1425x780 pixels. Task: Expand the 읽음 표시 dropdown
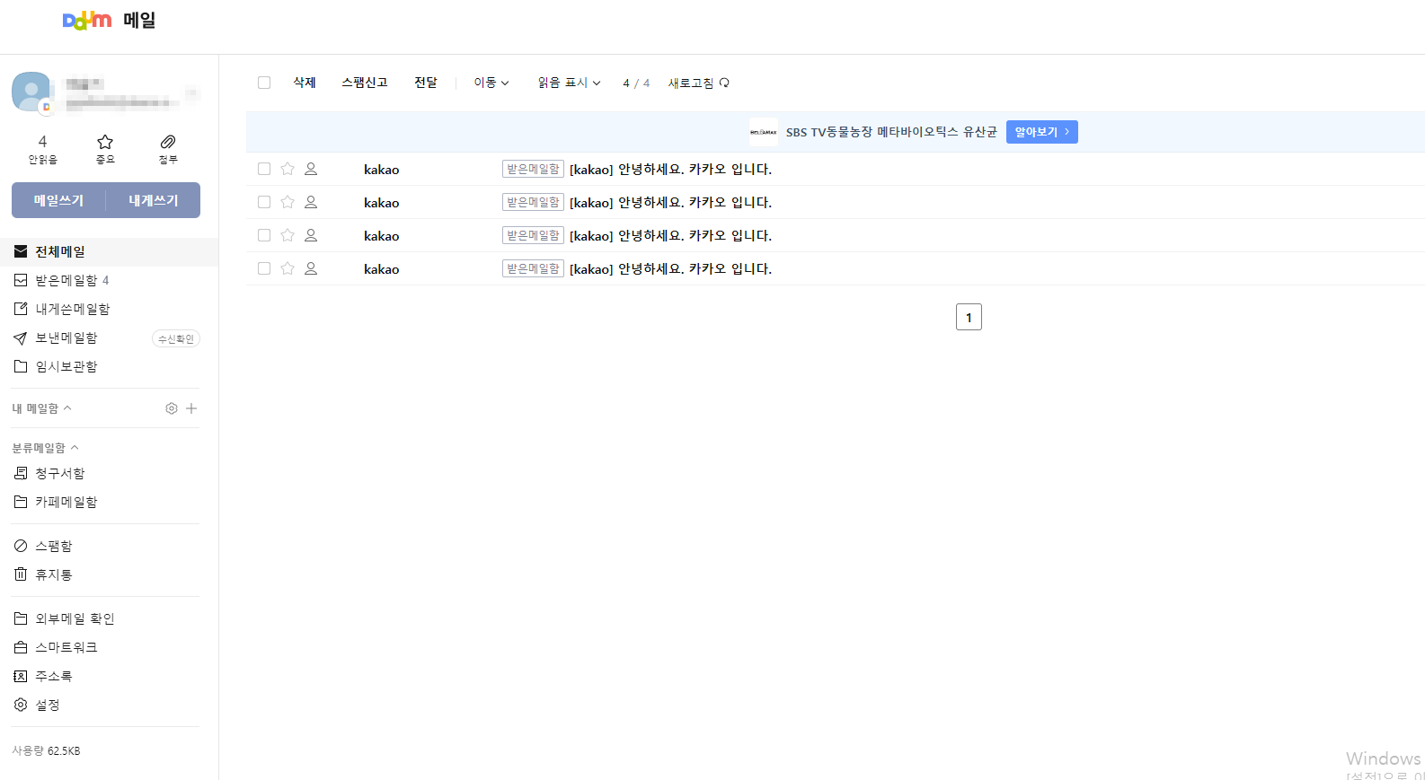tap(570, 83)
